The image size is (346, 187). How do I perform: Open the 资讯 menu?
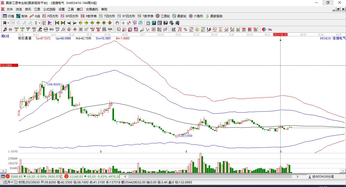pyautogui.click(x=28, y=9)
